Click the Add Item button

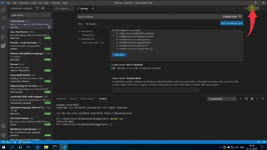[x=119, y=55]
